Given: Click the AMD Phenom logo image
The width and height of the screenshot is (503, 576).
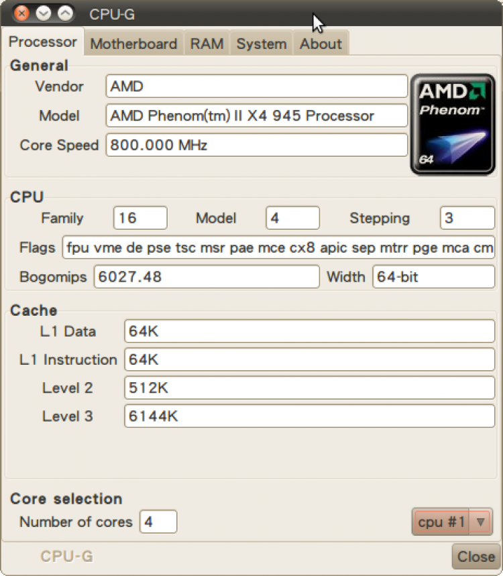Looking at the screenshot, I should (453, 124).
